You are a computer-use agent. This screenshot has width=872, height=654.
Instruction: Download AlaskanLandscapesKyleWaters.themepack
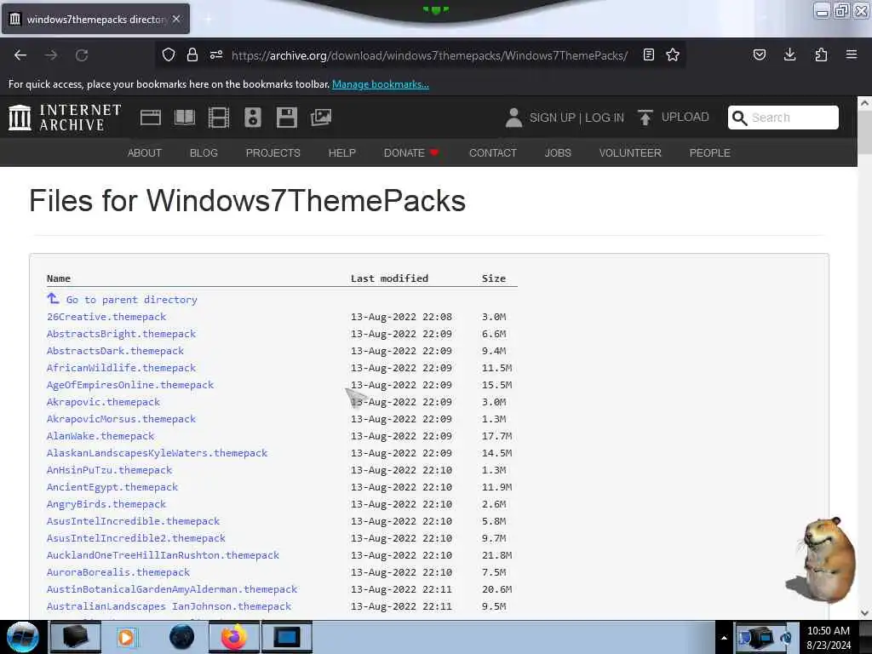pos(158,453)
